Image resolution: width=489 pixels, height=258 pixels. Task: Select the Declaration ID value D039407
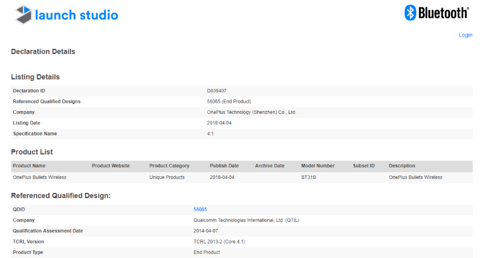pos(217,91)
